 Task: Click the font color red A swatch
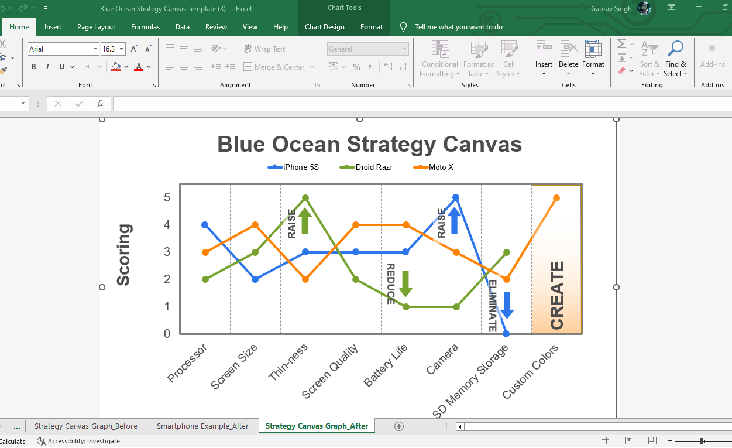pyautogui.click(x=139, y=67)
